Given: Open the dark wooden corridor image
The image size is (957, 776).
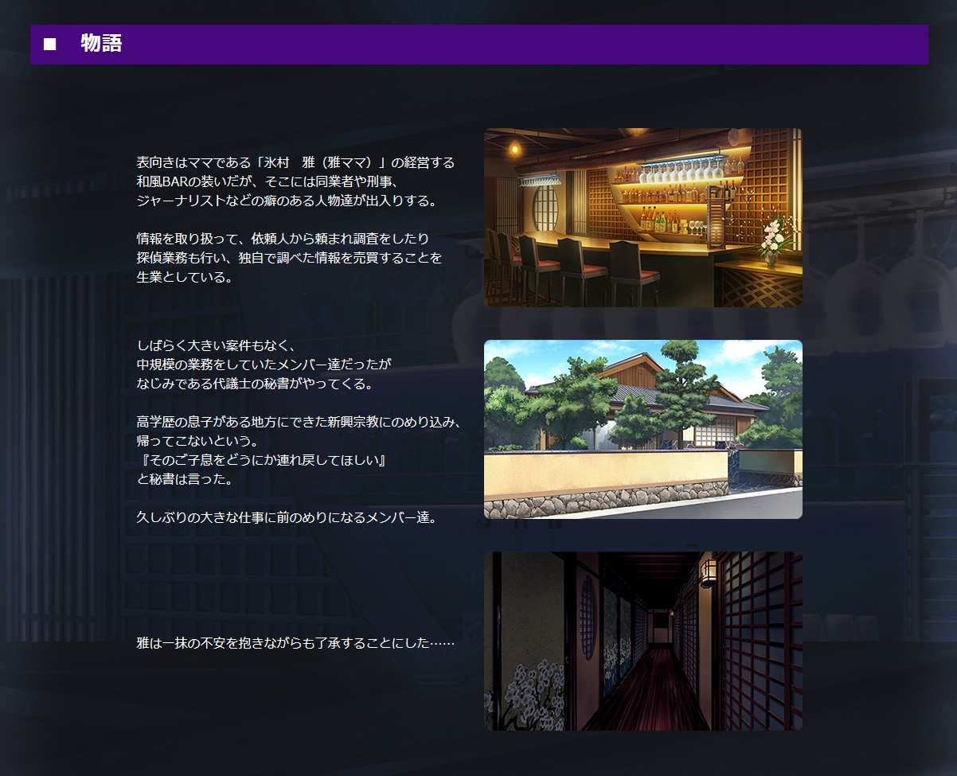Looking at the screenshot, I should point(643,641).
